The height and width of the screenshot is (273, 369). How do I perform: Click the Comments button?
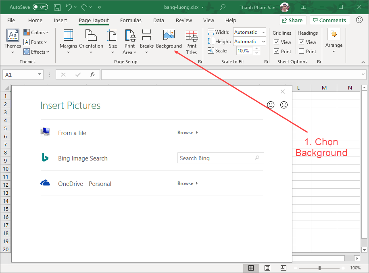330,20
